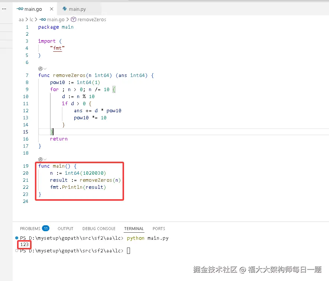This screenshot has height=281, width=329.
Task: Open the AI code lens icon above removeZeros
Action: 40,69
